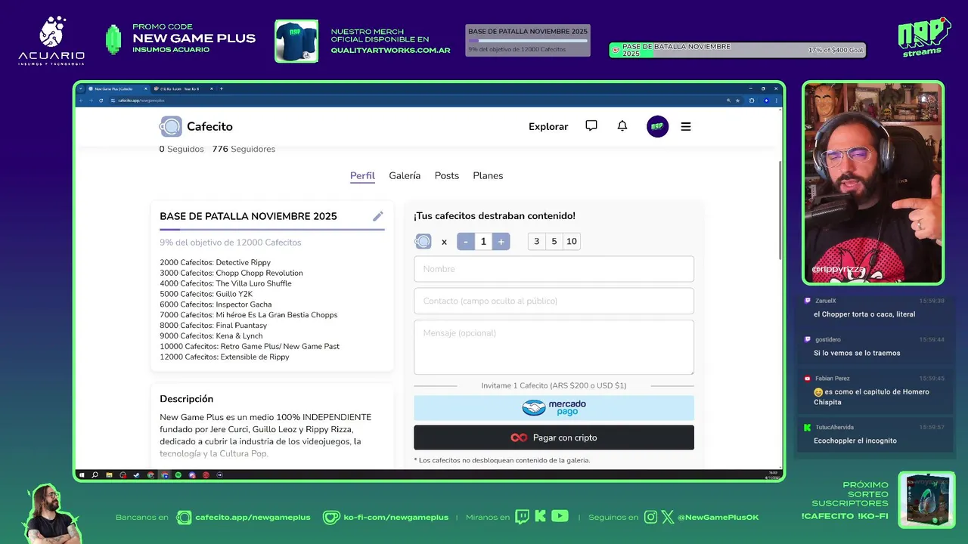The height and width of the screenshot is (544, 968).
Task: Click the streamer webcam feed
Action: pyautogui.click(x=873, y=182)
